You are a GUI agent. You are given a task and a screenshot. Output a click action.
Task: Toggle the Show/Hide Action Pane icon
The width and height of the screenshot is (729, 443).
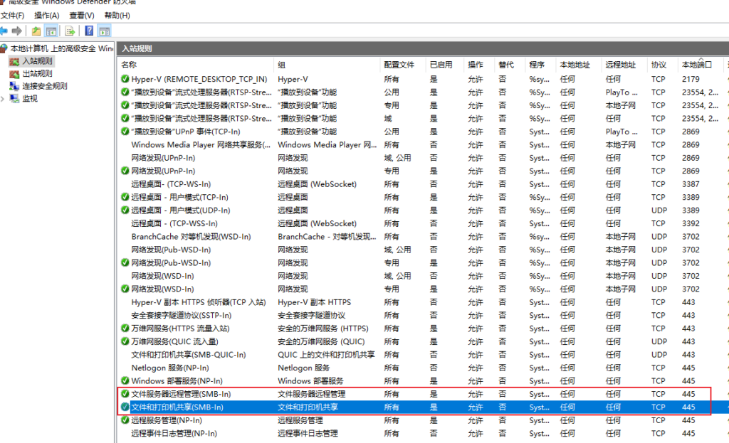point(104,31)
